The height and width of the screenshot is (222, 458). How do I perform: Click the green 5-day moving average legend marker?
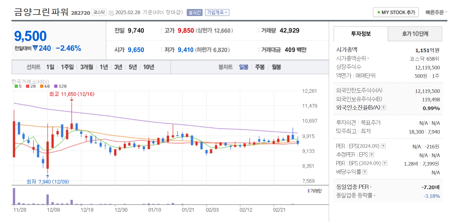[16, 86]
